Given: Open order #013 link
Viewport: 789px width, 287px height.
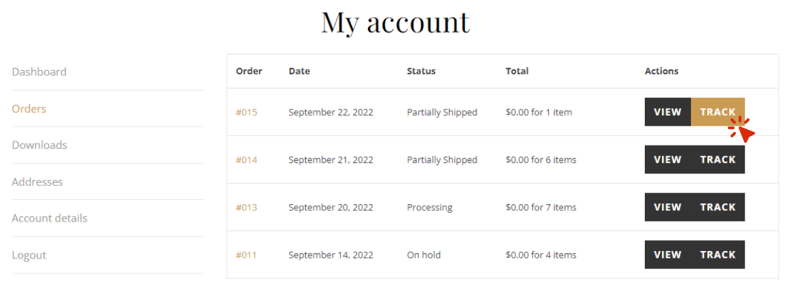Looking at the screenshot, I should click(246, 207).
